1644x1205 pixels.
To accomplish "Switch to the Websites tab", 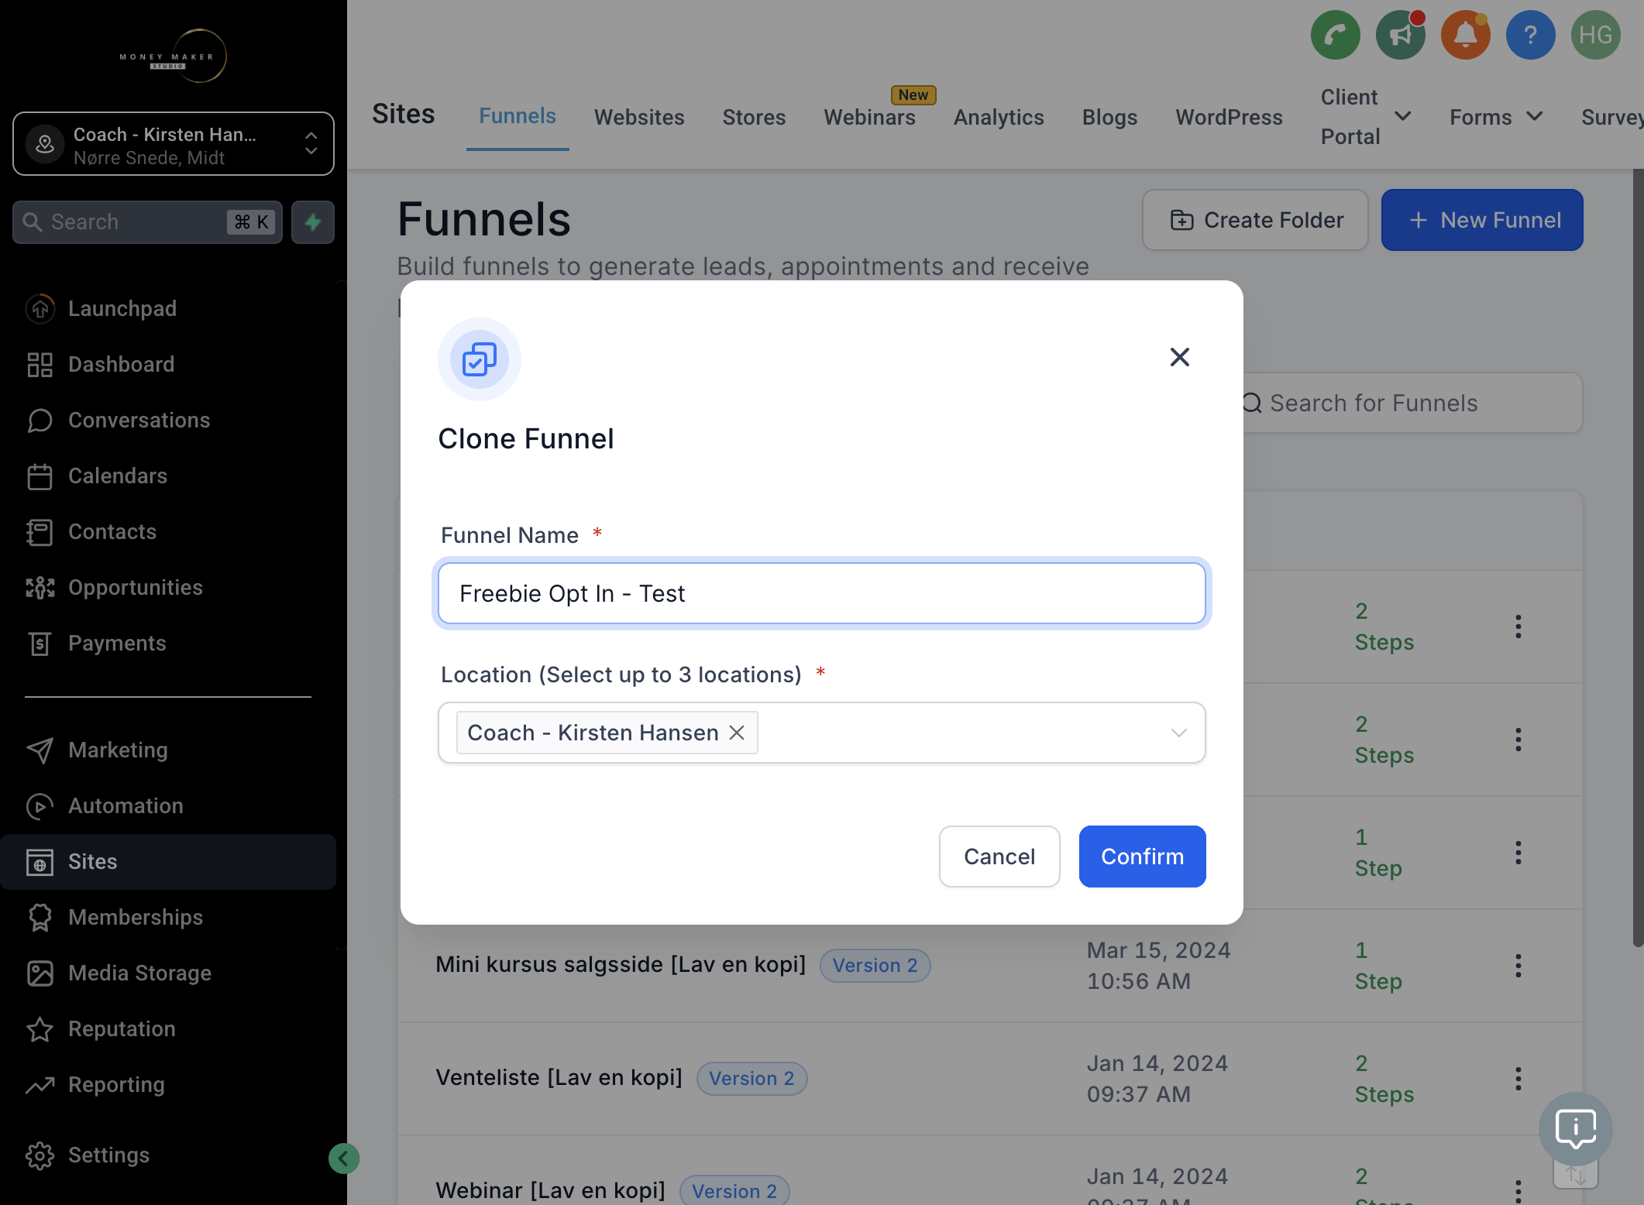I will (x=639, y=117).
